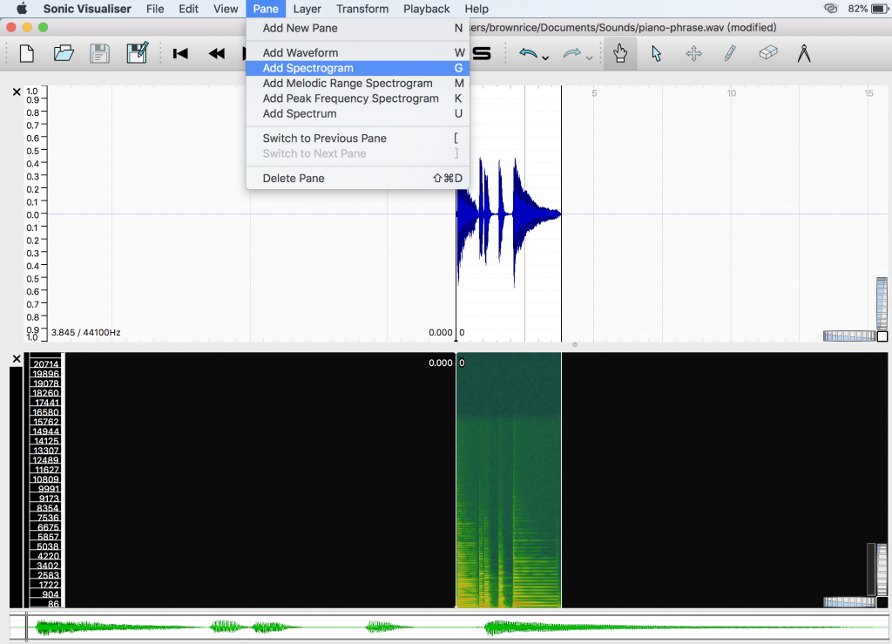Close the waveform pane with X

tap(17, 92)
